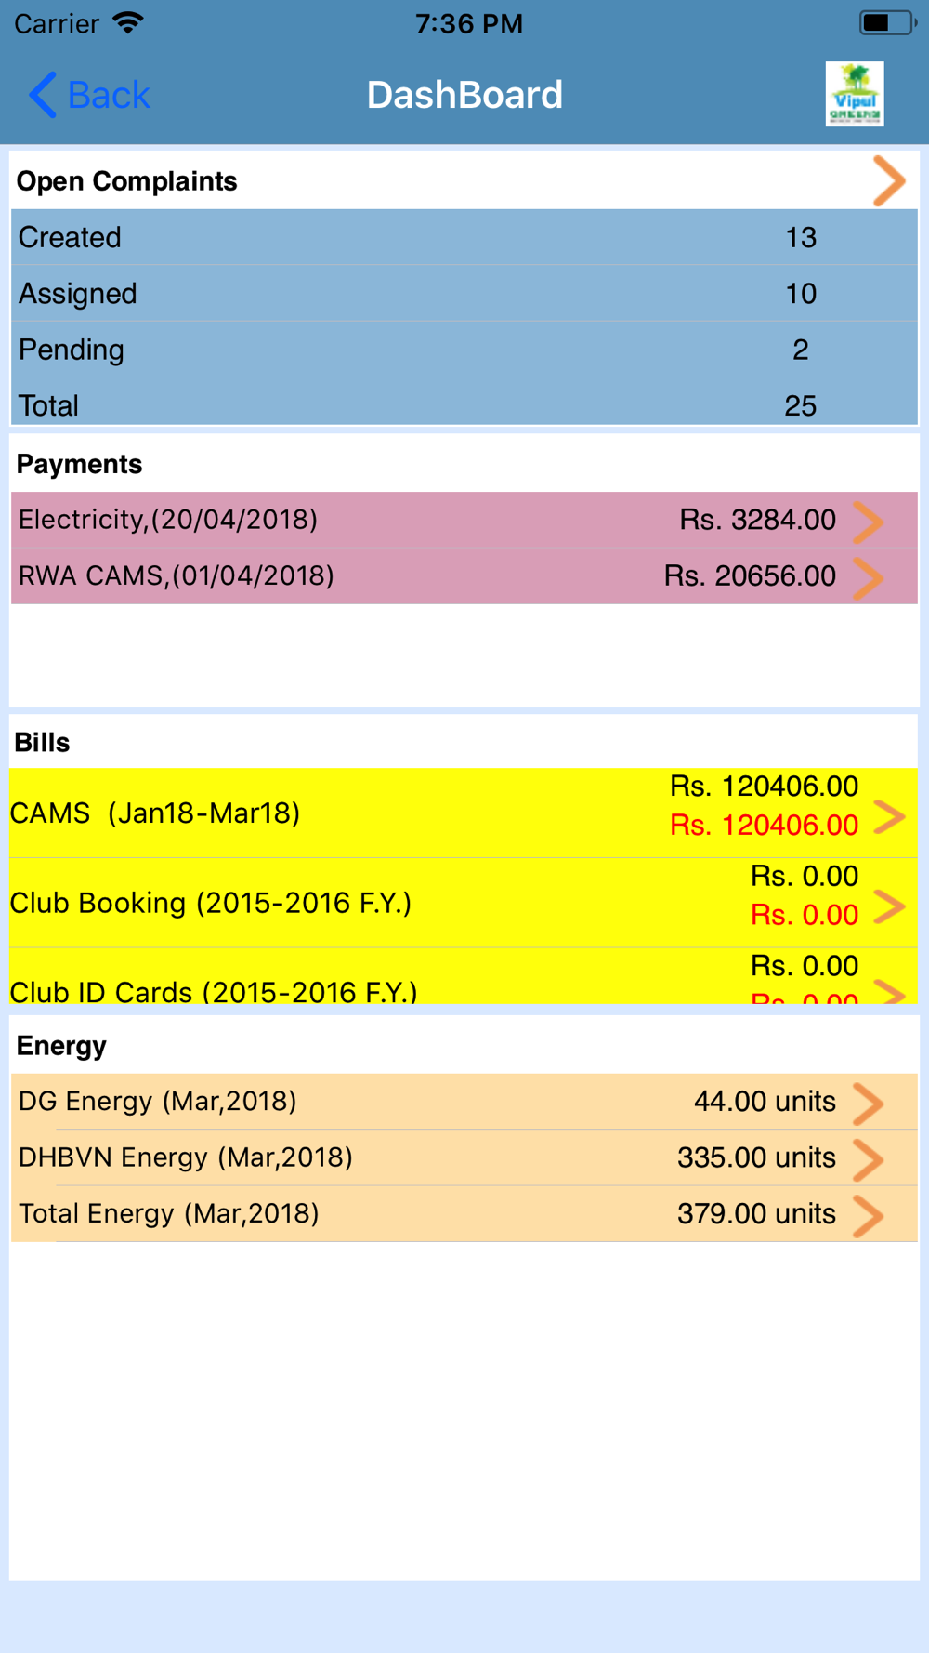Click the DashBoard title
929x1653 pixels.
tap(464, 95)
